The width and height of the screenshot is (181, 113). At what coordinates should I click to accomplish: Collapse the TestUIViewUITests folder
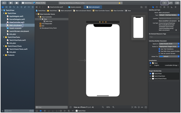4,46
